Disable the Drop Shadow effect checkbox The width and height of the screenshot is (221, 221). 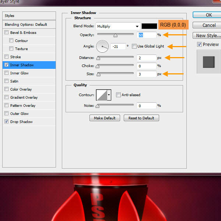(x=7, y=122)
